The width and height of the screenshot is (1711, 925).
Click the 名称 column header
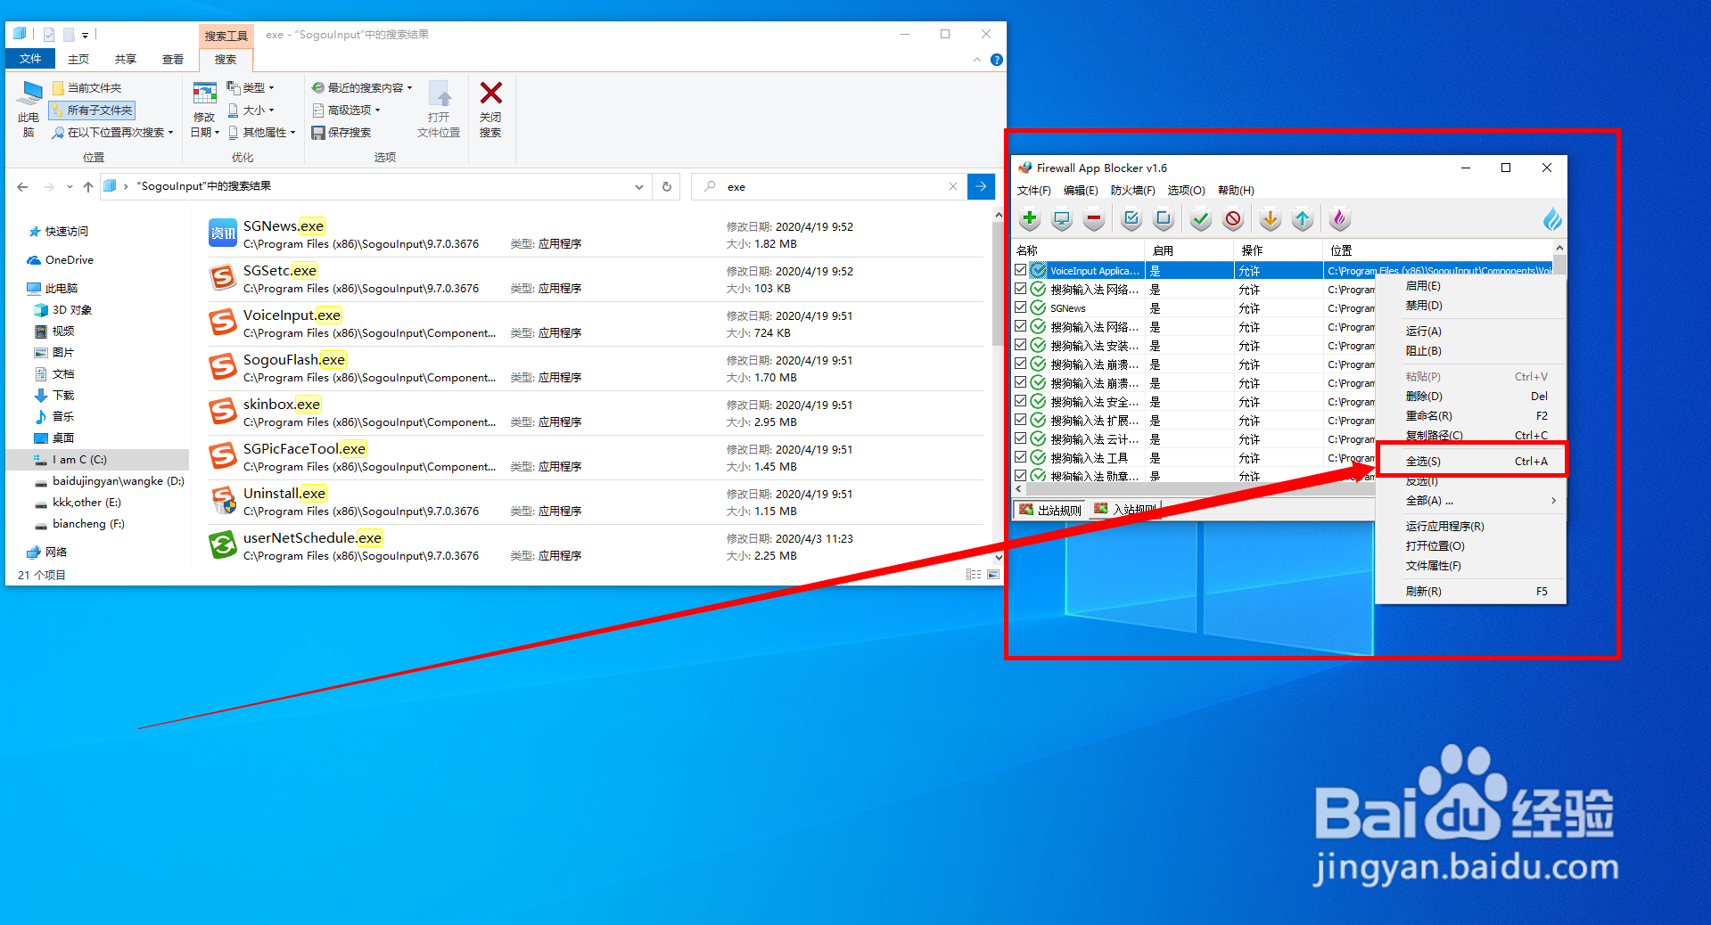(x=1079, y=250)
